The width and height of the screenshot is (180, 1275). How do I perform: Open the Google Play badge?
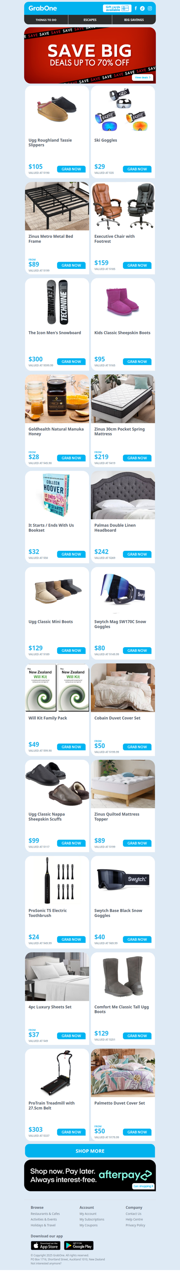coord(79,1246)
